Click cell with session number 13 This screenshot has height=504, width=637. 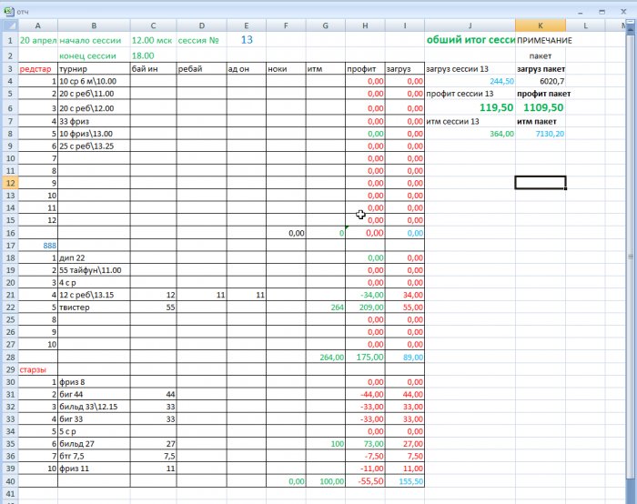pyautogui.click(x=247, y=40)
